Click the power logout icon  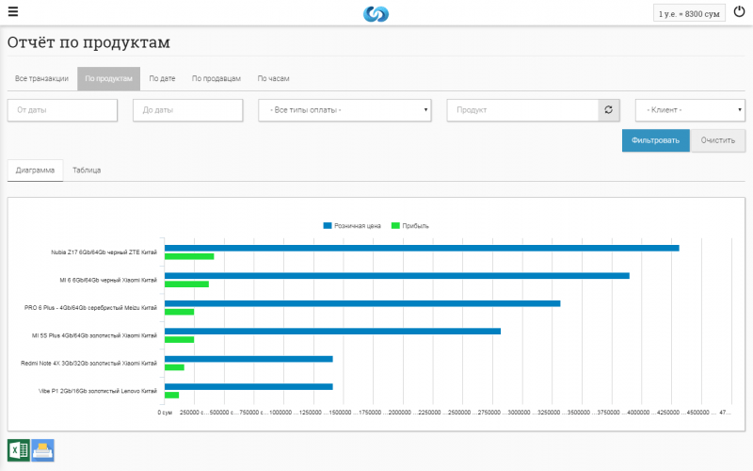(x=739, y=11)
